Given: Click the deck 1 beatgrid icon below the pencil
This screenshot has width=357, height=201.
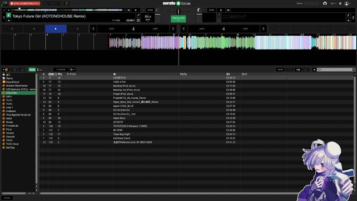Looking at the screenshot, I should pyautogui.click(x=138, y=20).
